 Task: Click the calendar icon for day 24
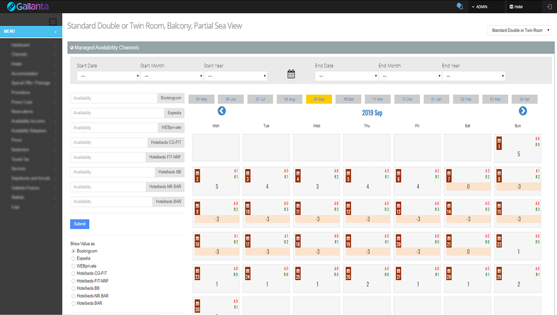pos(248,274)
